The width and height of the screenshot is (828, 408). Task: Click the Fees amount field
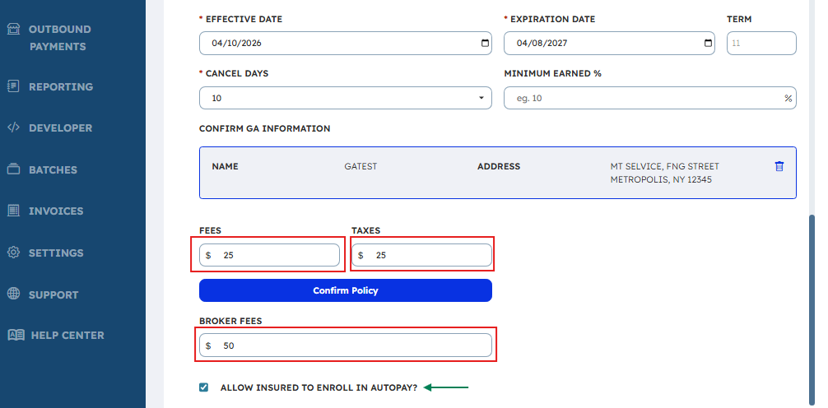pos(276,255)
